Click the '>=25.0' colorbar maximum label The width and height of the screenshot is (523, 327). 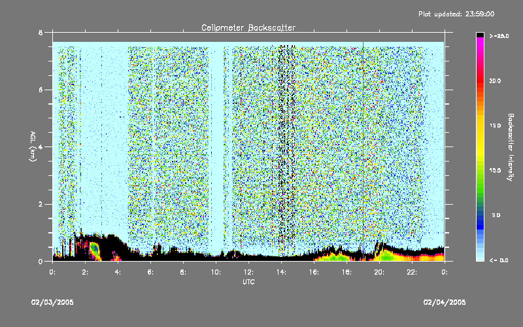pyautogui.click(x=499, y=36)
